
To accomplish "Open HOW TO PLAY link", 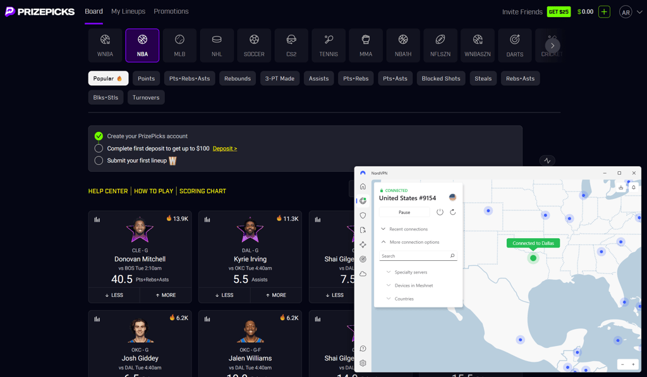I will point(154,191).
